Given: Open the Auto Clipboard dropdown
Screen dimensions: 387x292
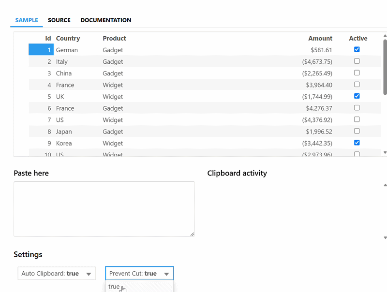Looking at the screenshot, I should tap(57, 273).
